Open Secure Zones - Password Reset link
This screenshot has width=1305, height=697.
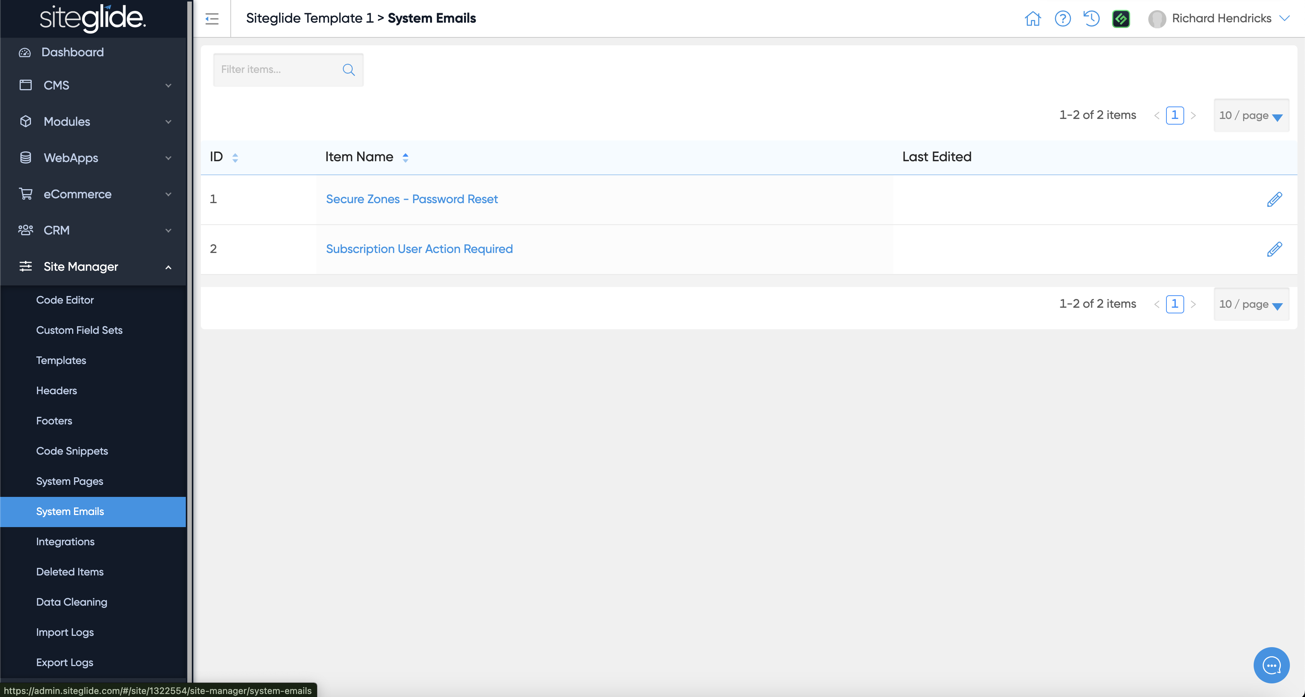click(411, 199)
